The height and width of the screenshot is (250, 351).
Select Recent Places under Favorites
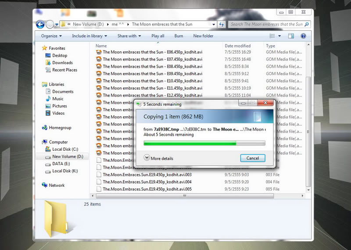point(64,70)
